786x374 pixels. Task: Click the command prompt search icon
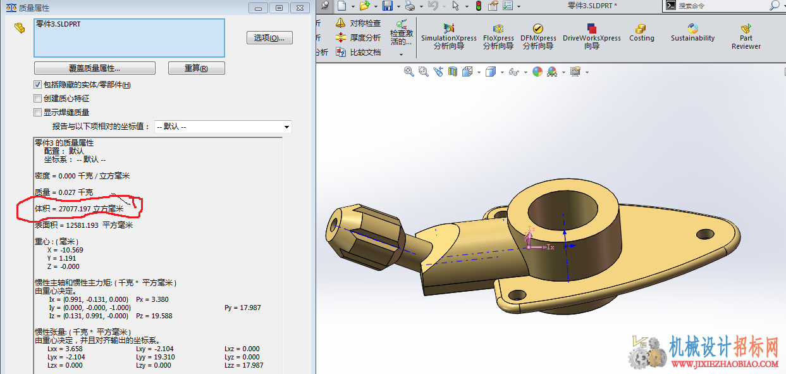[670, 6]
